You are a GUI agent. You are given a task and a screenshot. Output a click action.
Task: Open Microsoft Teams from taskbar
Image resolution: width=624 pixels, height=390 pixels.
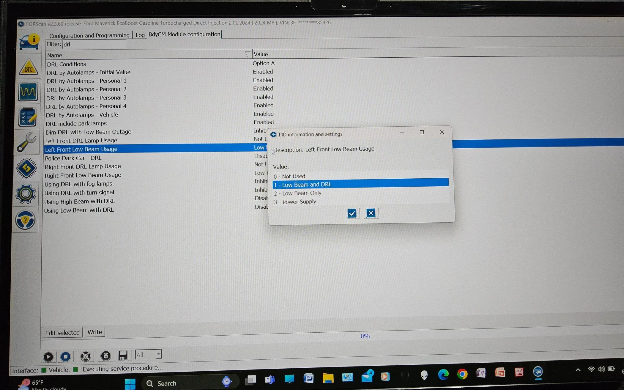click(x=270, y=379)
